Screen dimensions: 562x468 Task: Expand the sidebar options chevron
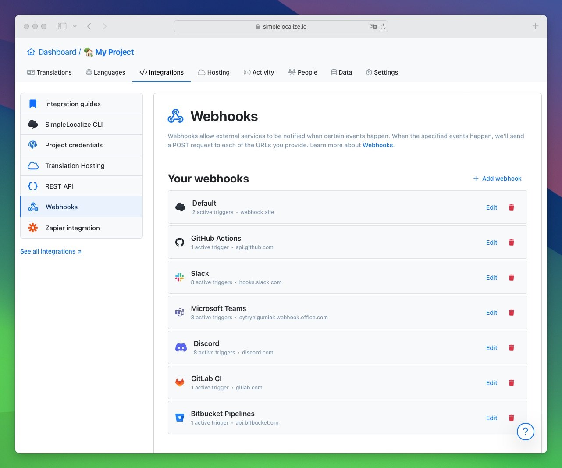[x=75, y=26]
